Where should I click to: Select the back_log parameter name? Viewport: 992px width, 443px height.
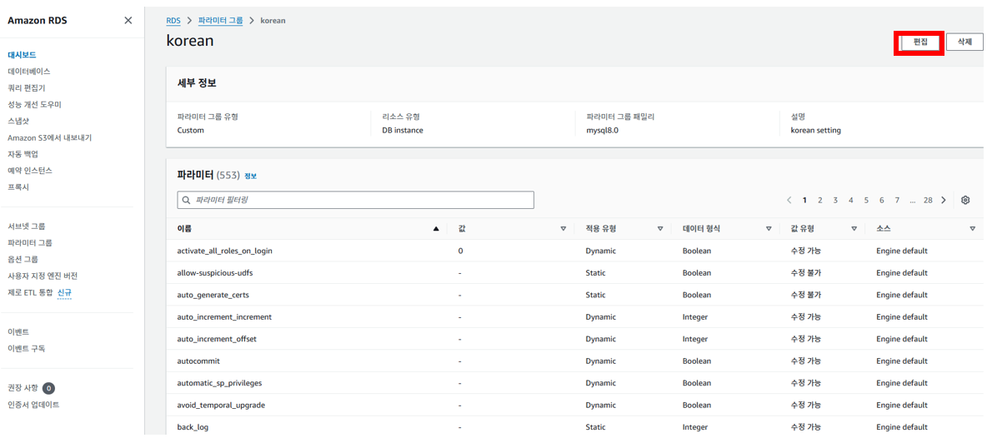click(x=193, y=427)
